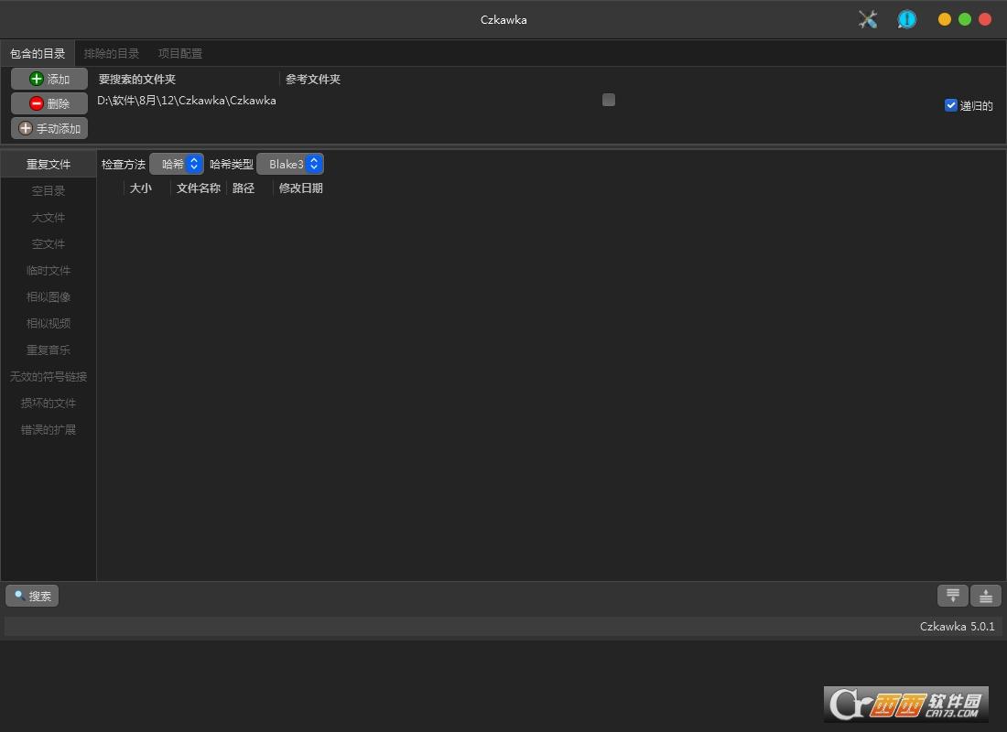
Task: Select 错误的扩展 in the sidebar
Action: pyautogui.click(x=49, y=429)
